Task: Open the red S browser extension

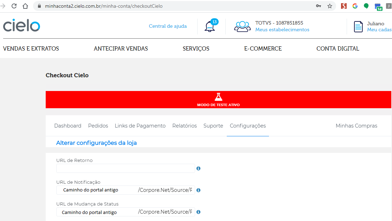Action: (x=344, y=6)
